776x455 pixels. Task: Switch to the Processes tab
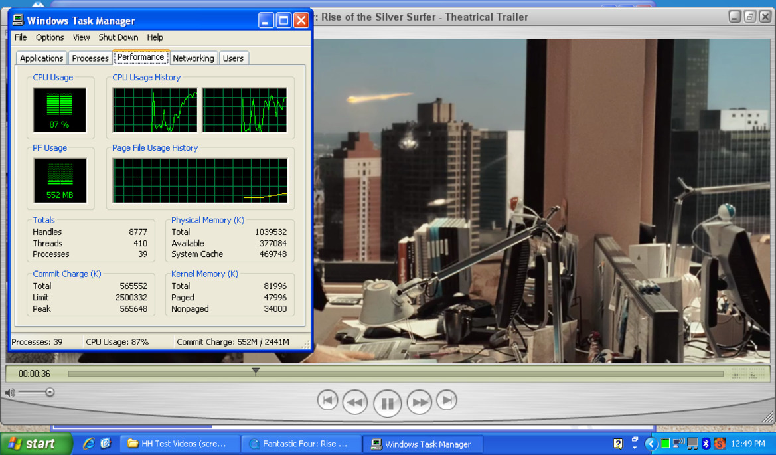[x=90, y=58]
